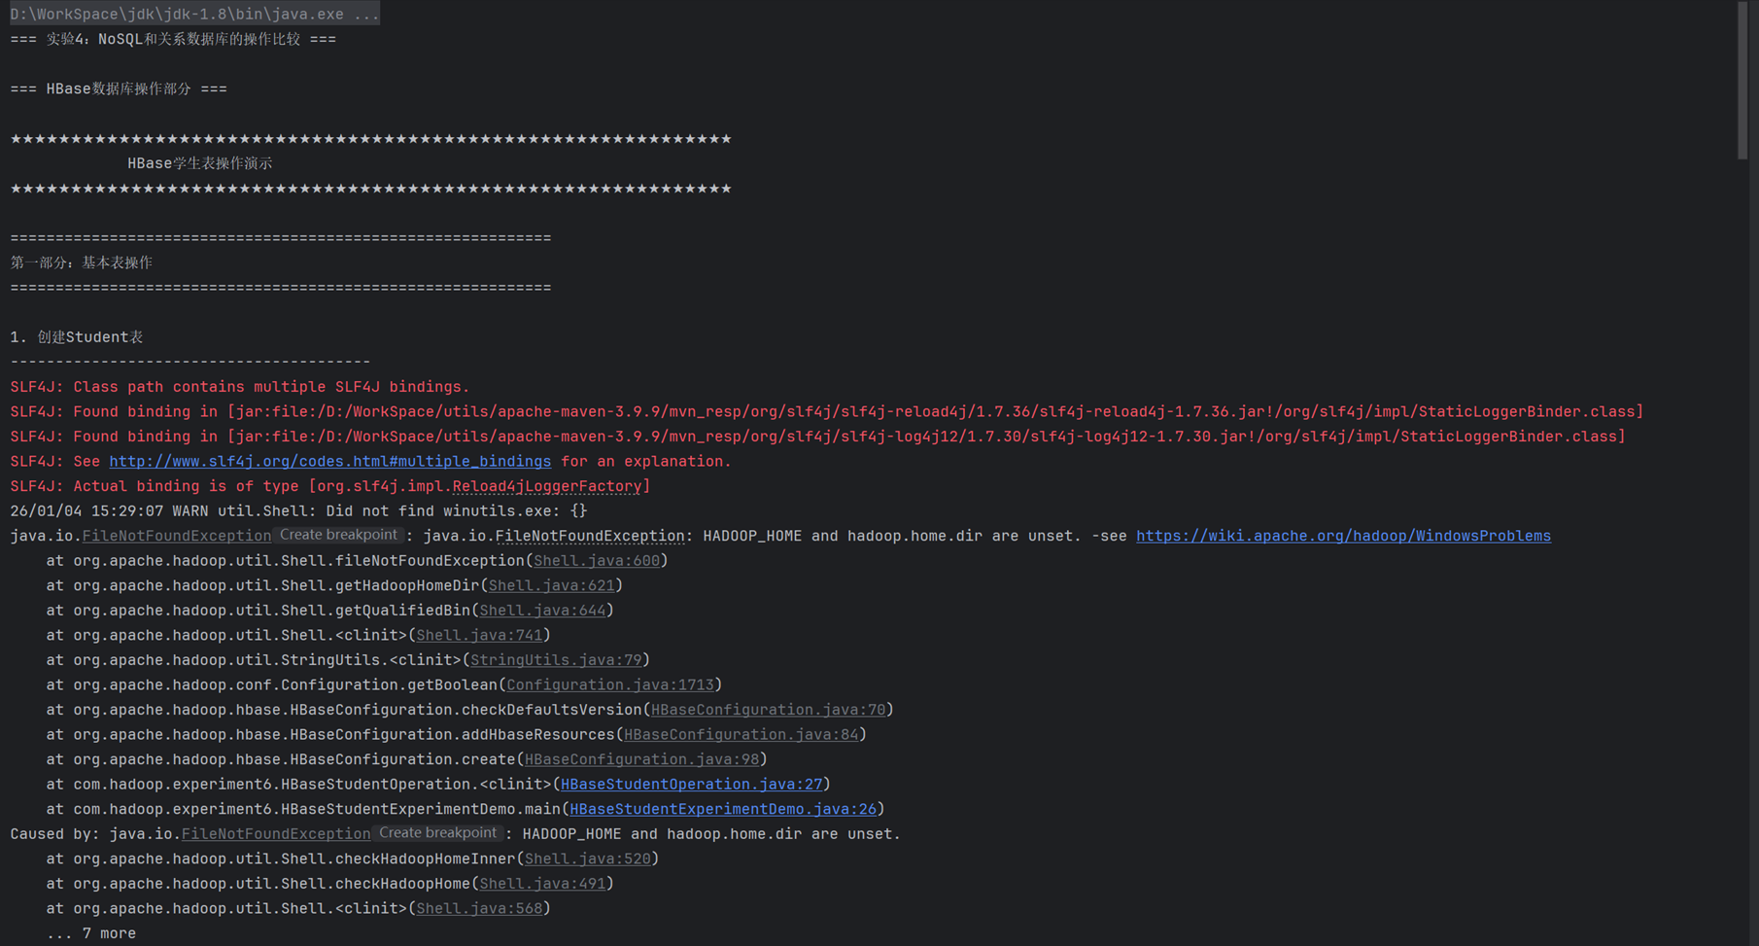Click the slf4j-log4j12-1.7.30.jar binding line

pos(818,437)
